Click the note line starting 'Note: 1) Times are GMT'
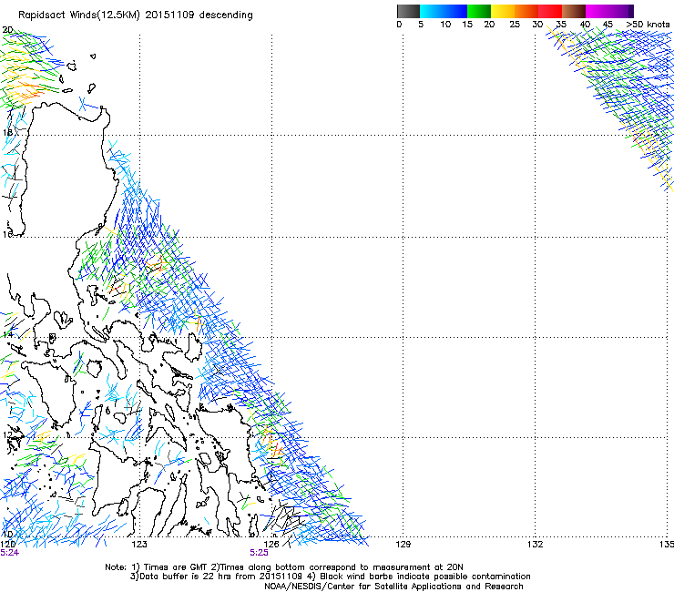Viewport: 674px width, 592px height. [283, 567]
